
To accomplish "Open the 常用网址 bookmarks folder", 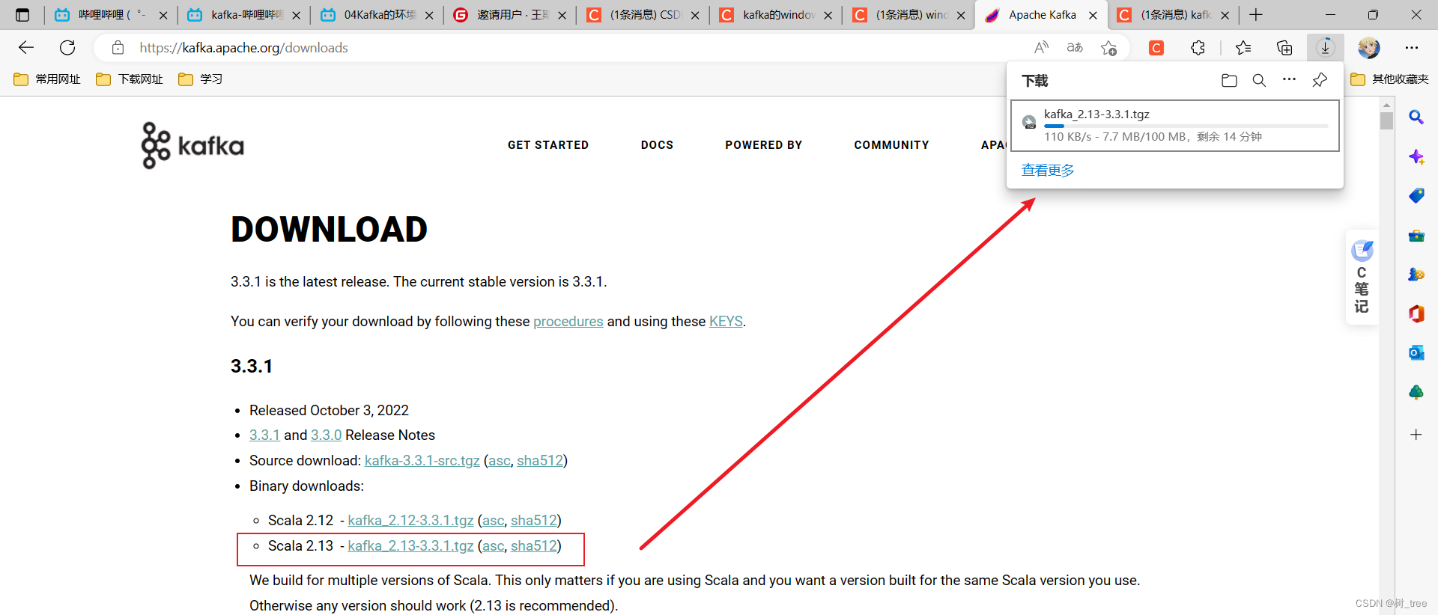I will (47, 79).
